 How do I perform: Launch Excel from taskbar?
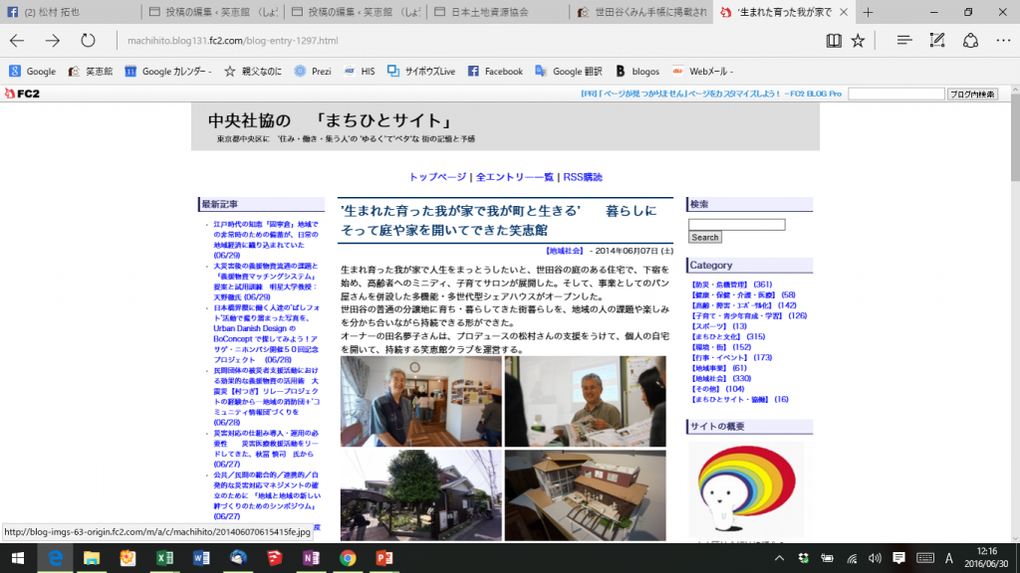(164, 558)
